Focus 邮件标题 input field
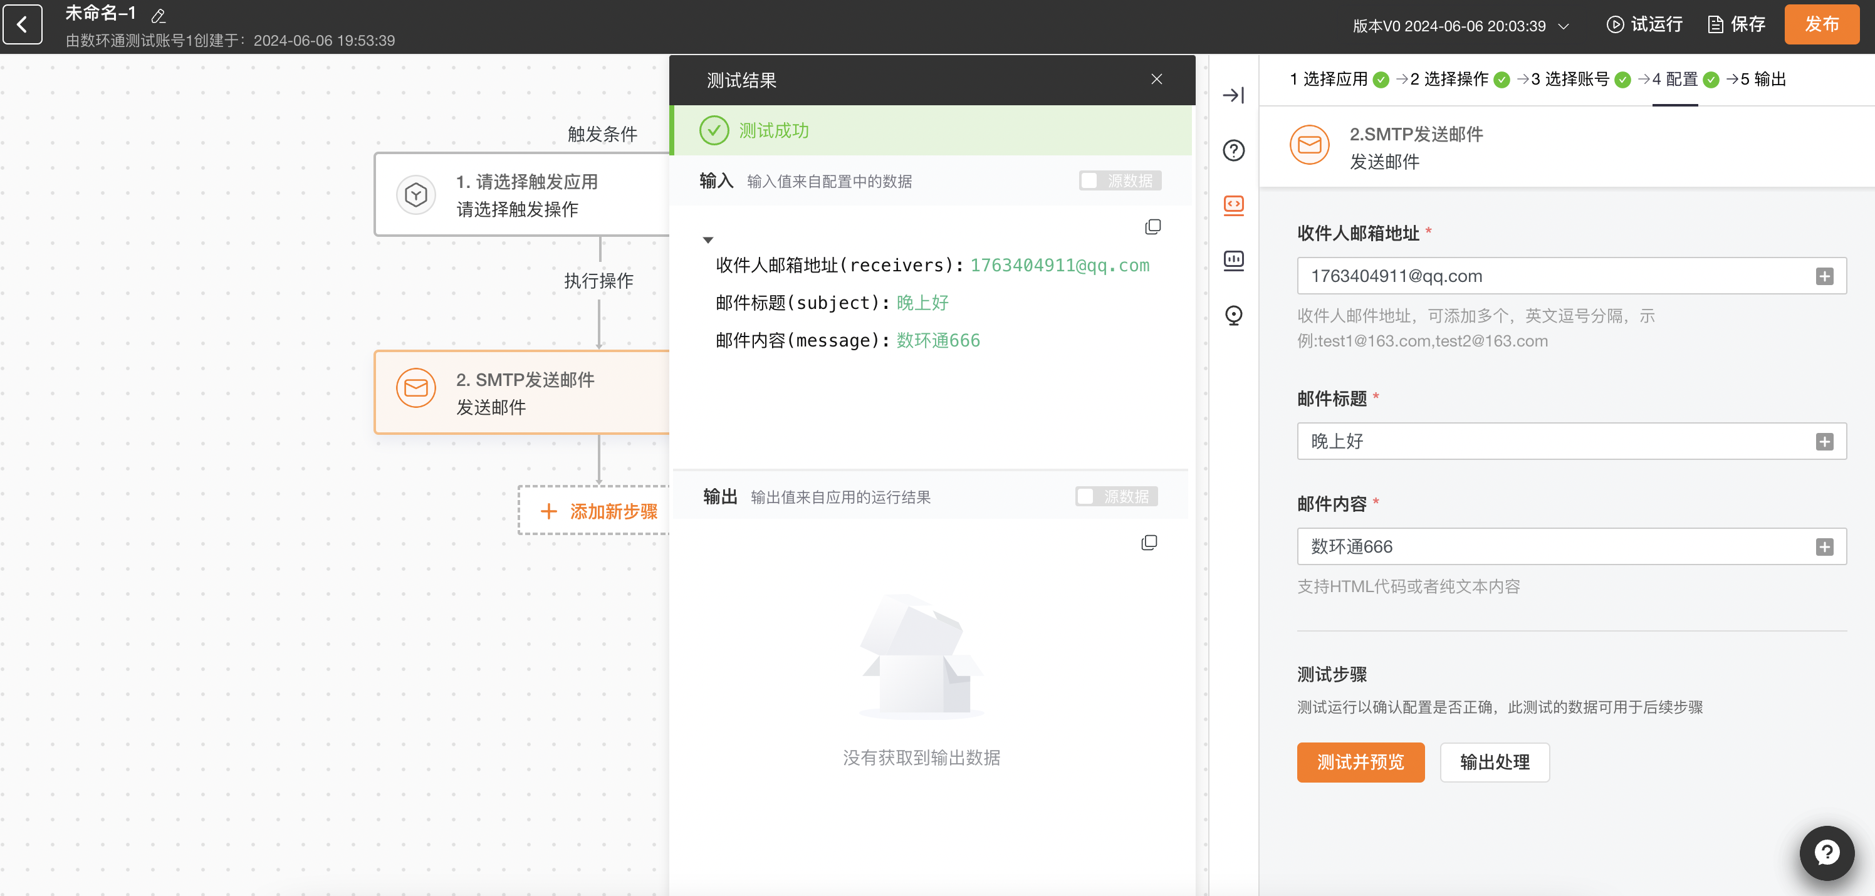Screen dimensions: 1875x896 click(1570, 441)
